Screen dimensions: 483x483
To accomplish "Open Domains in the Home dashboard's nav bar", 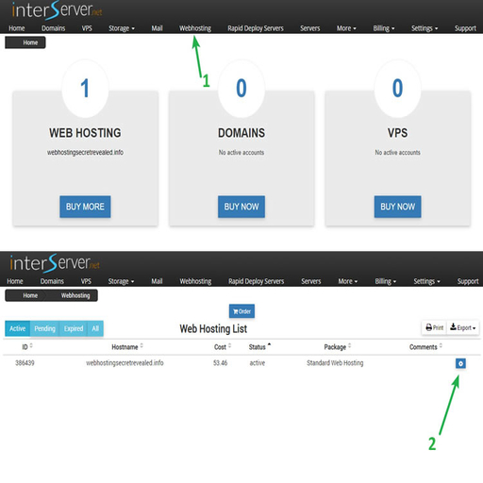I will pyautogui.click(x=54, y=28).
